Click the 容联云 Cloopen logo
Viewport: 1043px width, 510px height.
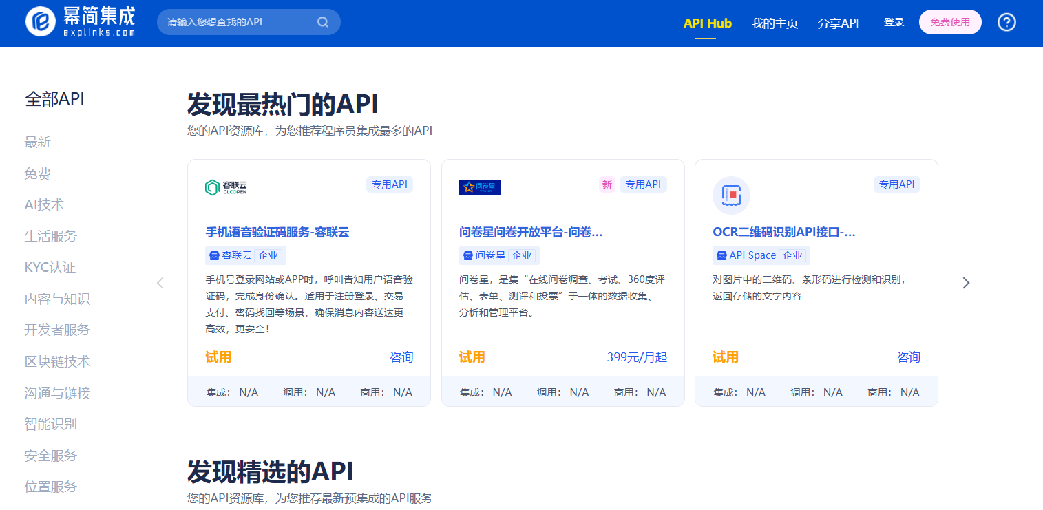(x=226, y=187)
